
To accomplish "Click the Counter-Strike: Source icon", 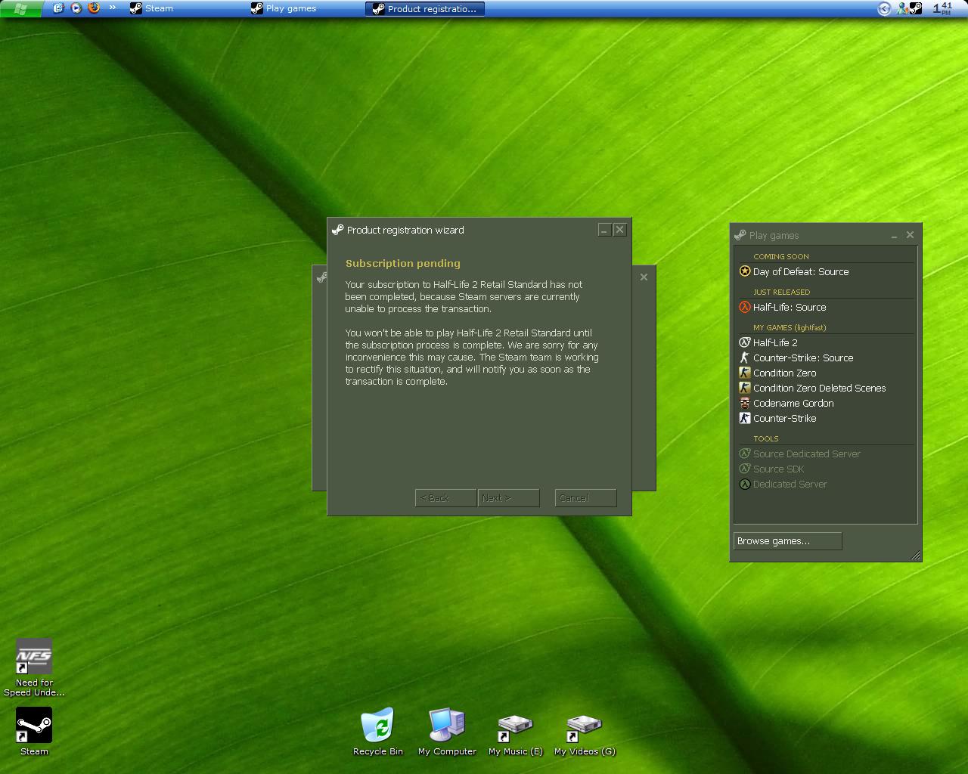I will tap(745, 358).
